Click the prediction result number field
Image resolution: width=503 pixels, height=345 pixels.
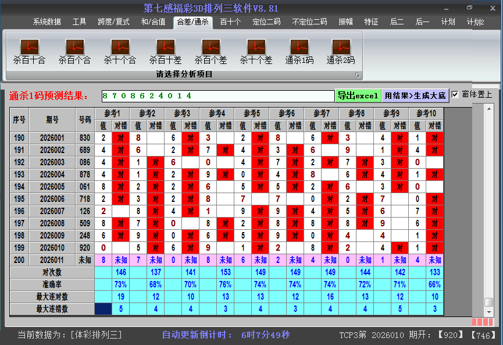point(217,95)
